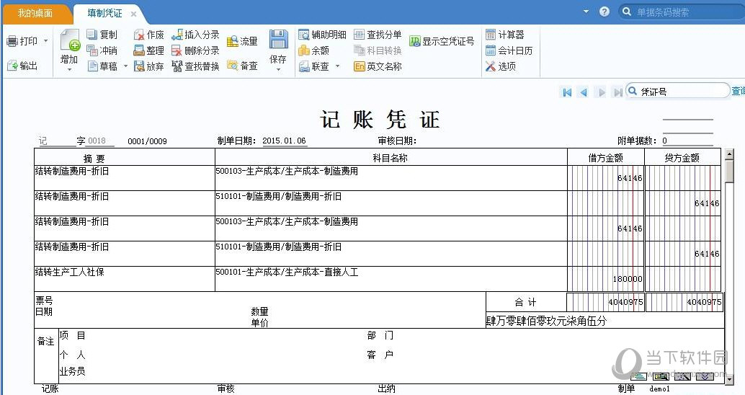Click the 整理 organize button

point(148,50)
